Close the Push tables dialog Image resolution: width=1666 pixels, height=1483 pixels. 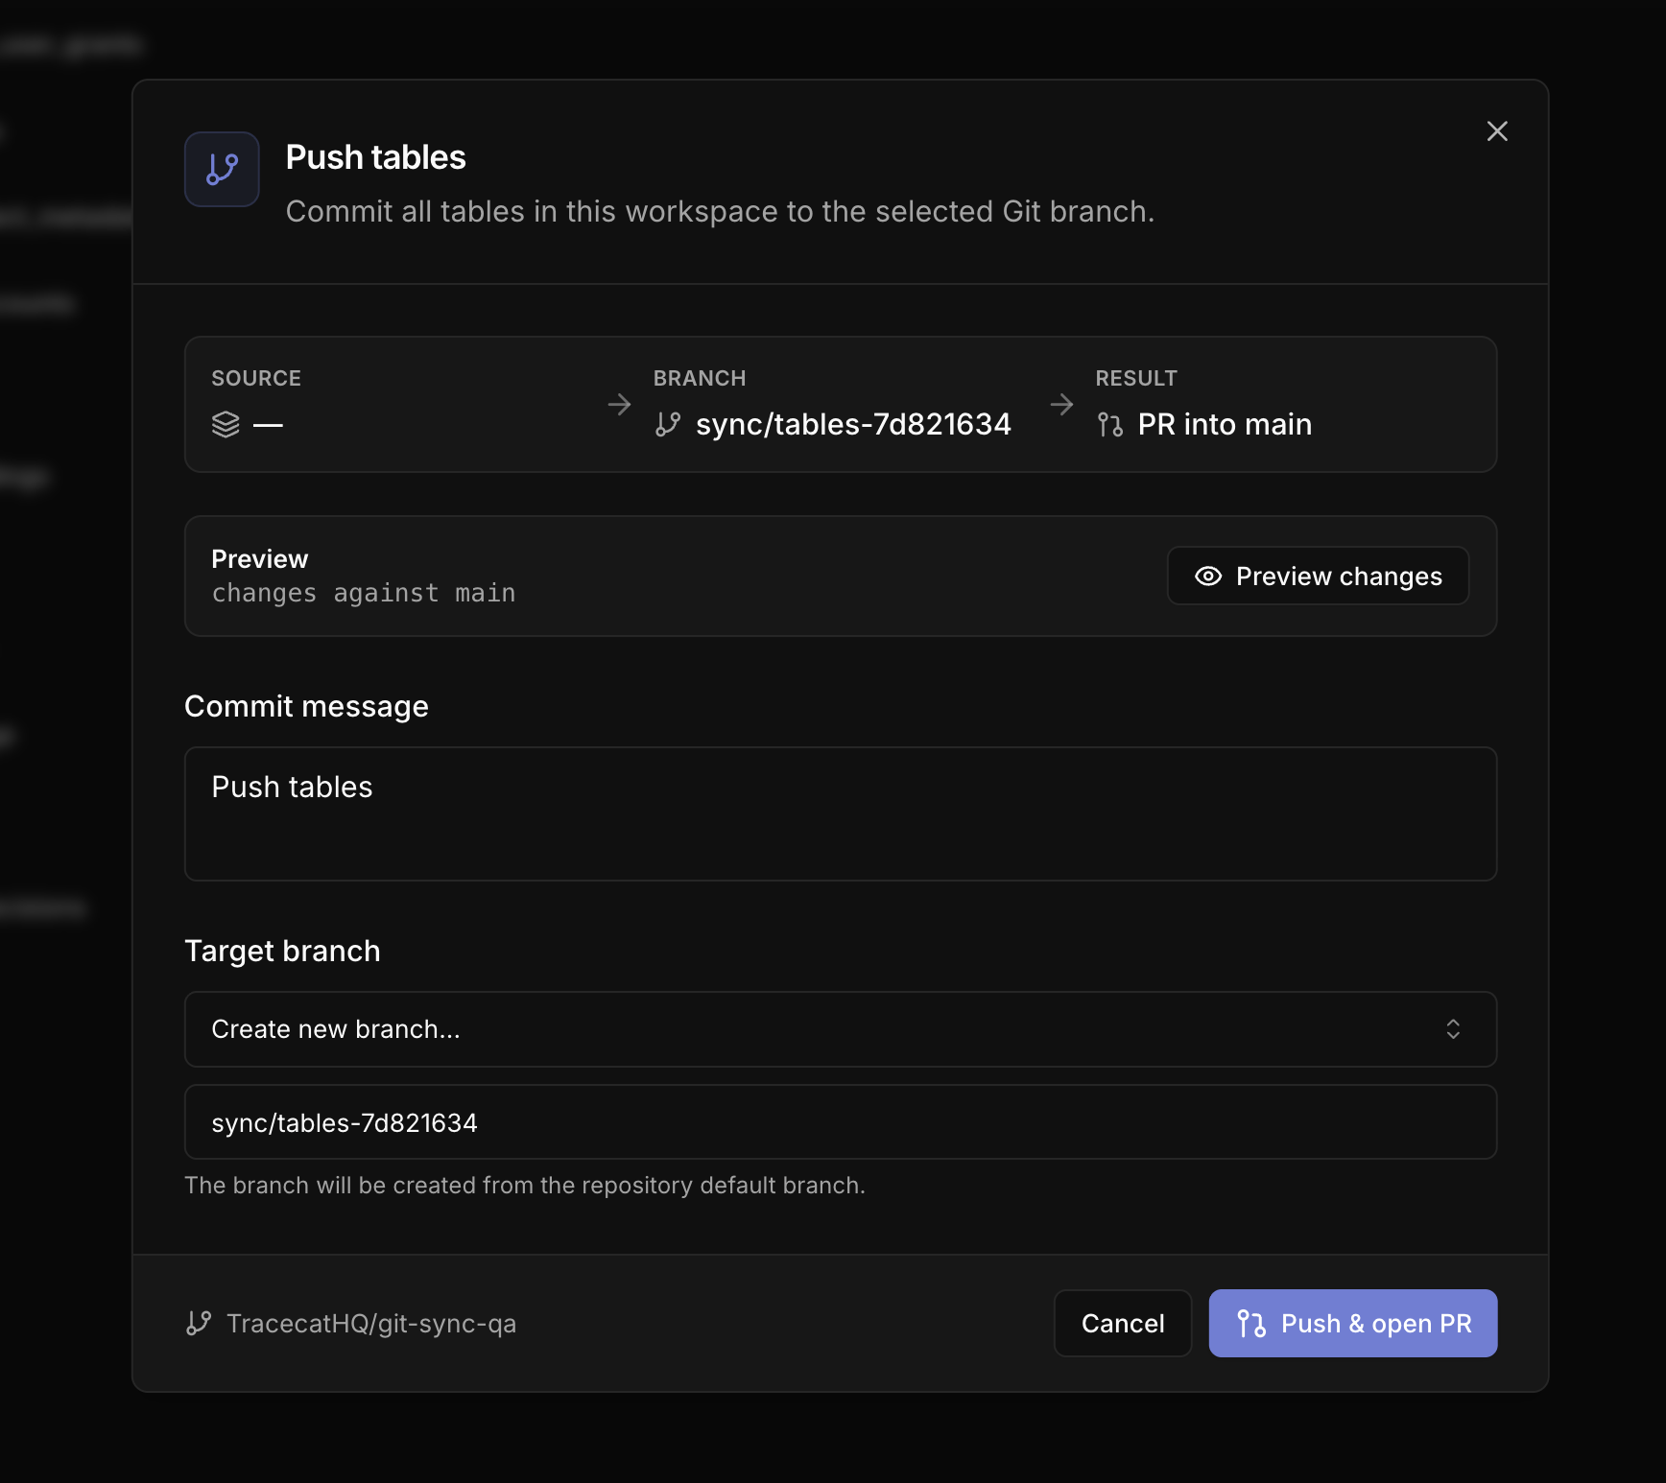point(1497,131)
